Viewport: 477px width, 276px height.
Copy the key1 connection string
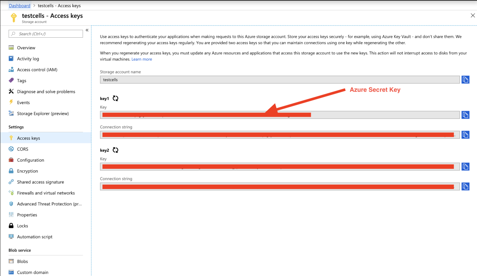tap(465, 135)
